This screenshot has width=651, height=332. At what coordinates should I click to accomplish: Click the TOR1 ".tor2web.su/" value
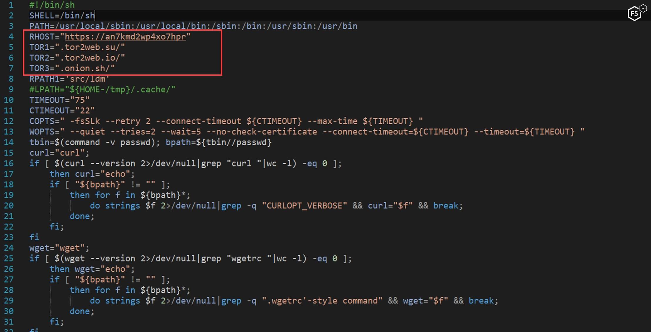pyautogui.click(x=90, y=47)
